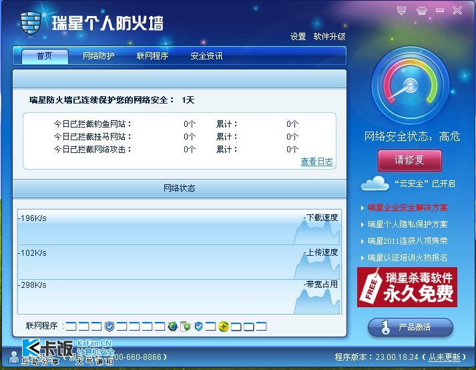Open the main menu dropdown arrow icon
This screenshot has height=370, width=476.
[401, 11]
